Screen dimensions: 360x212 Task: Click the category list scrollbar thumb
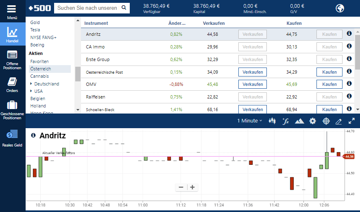tap(78, 74)
